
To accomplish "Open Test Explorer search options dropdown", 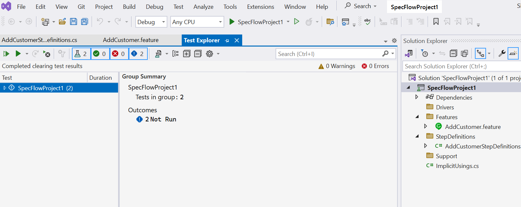I will (393, 54).
